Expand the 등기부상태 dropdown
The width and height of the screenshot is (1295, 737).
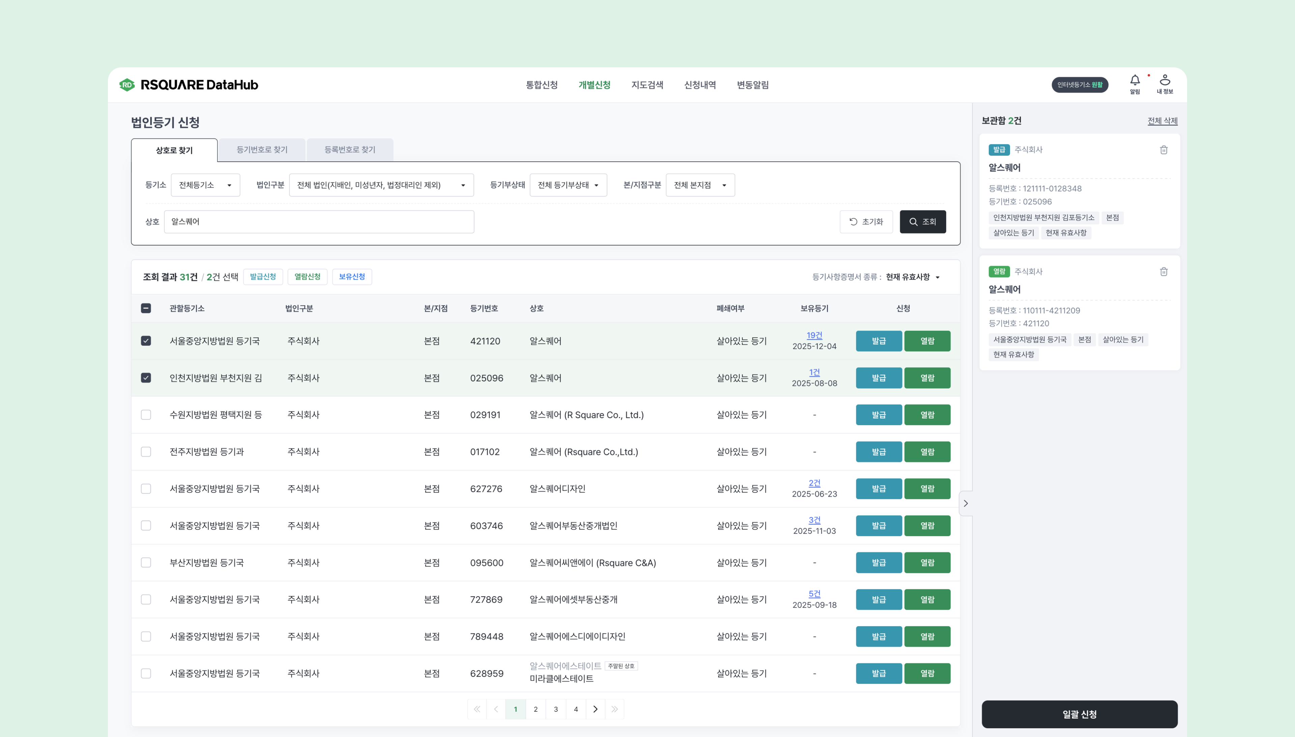coord(568,185)
